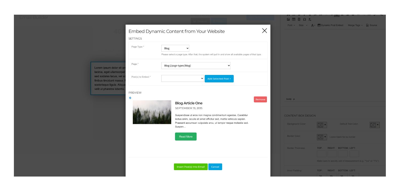Click the text color A icon
400x192 pixels.
point(312,25)
